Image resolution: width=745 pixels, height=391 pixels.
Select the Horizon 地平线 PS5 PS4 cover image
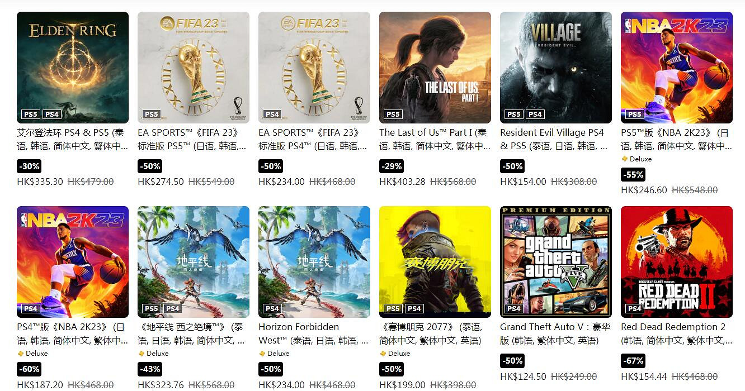[x=194, y=262]
